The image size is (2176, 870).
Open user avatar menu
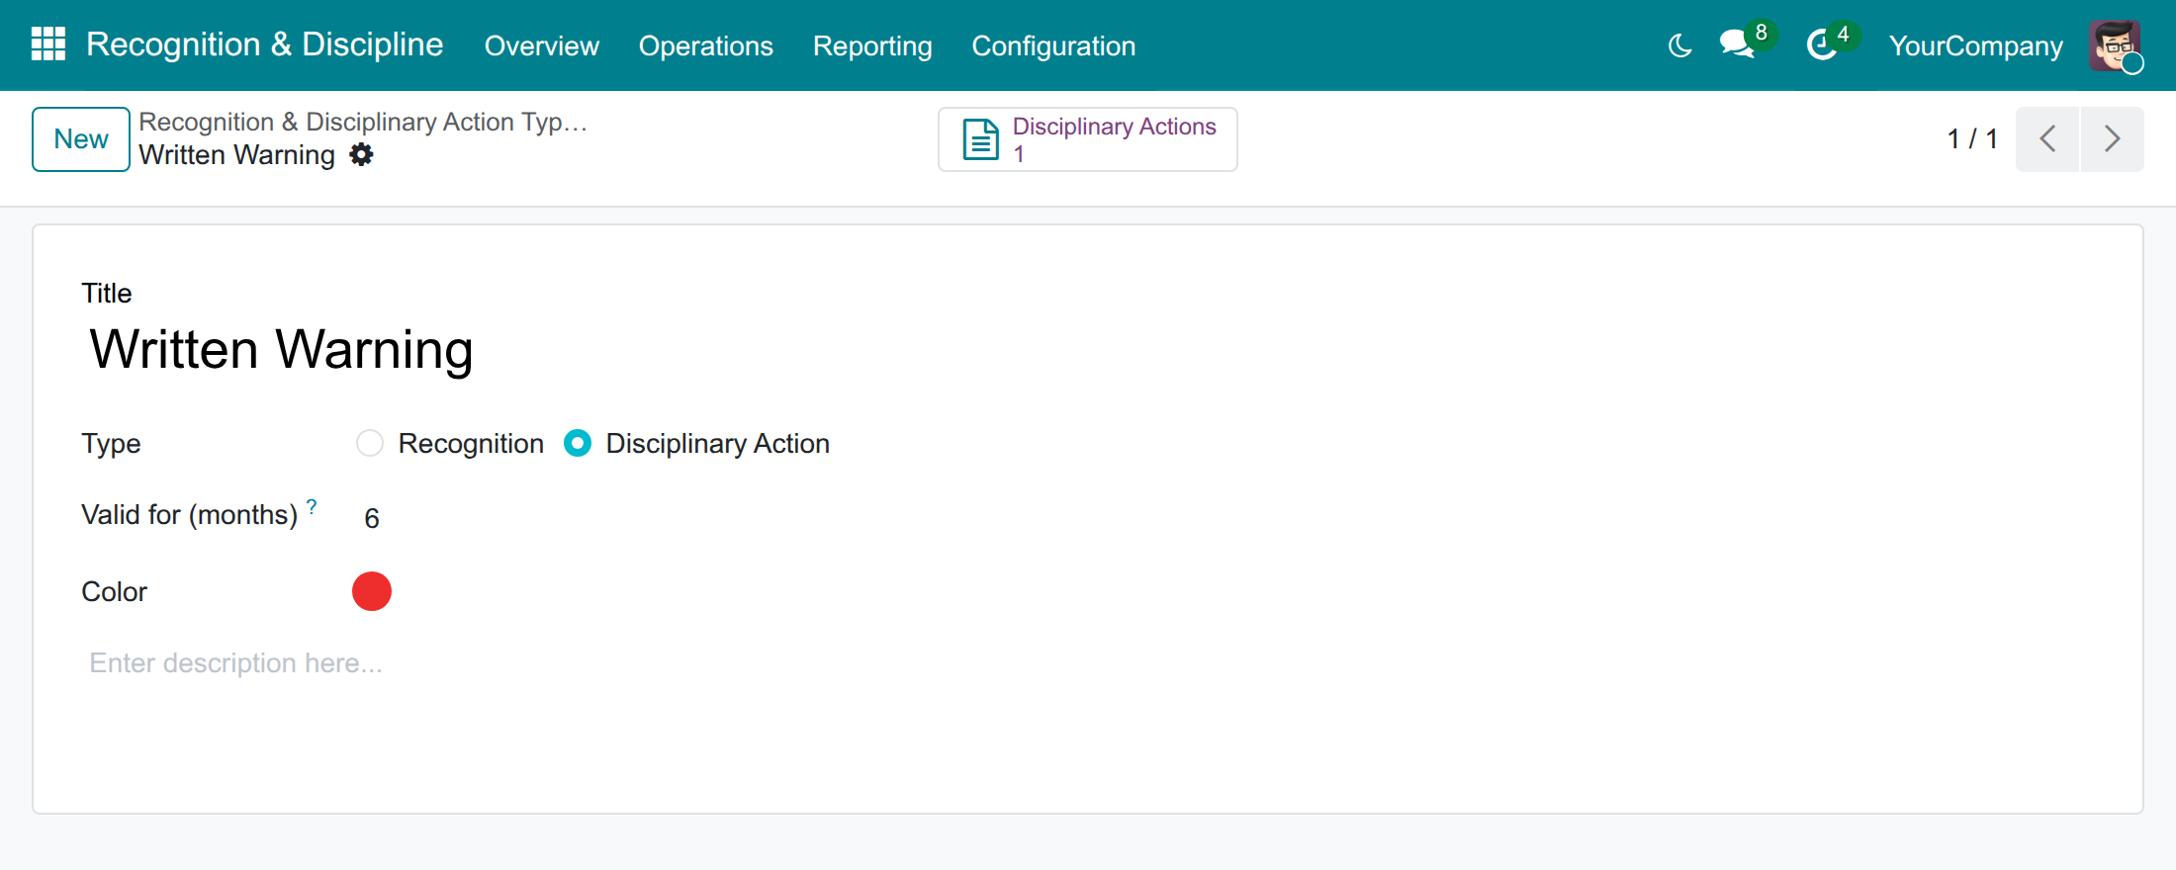(2116, 45)
